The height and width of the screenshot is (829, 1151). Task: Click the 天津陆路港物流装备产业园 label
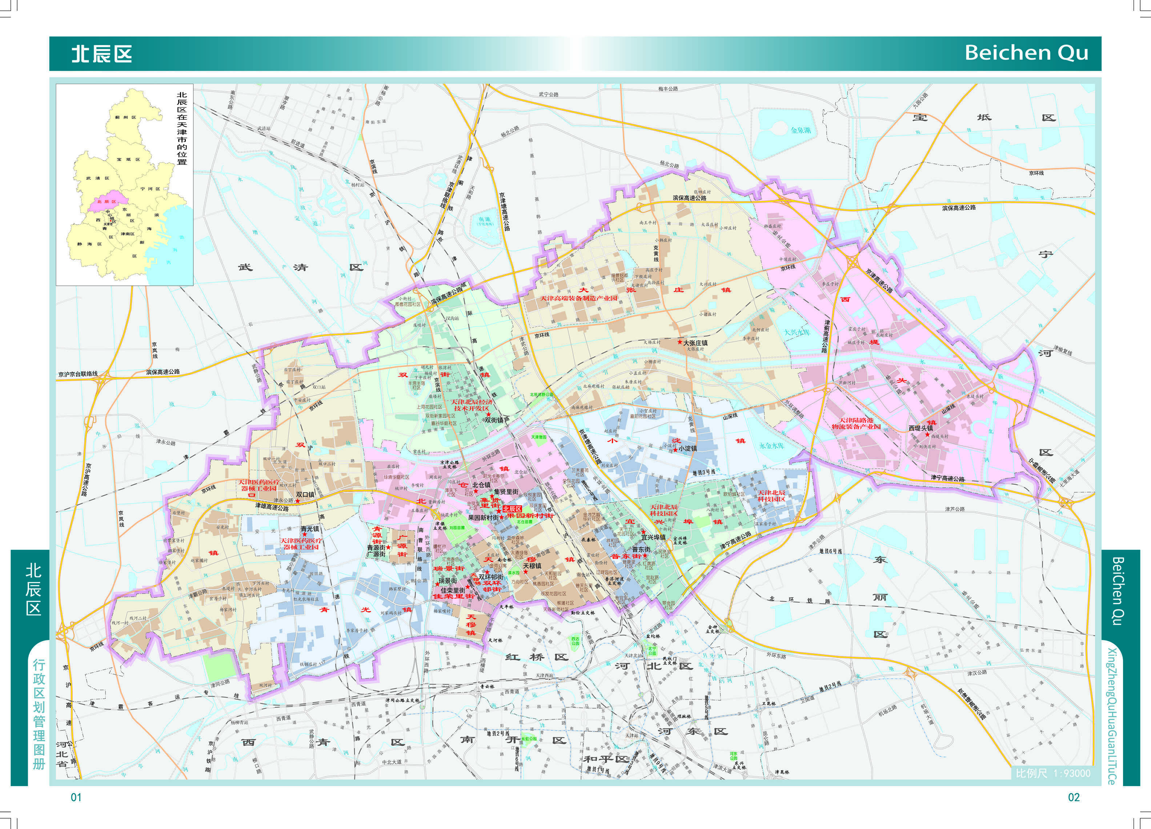[856, 423]
